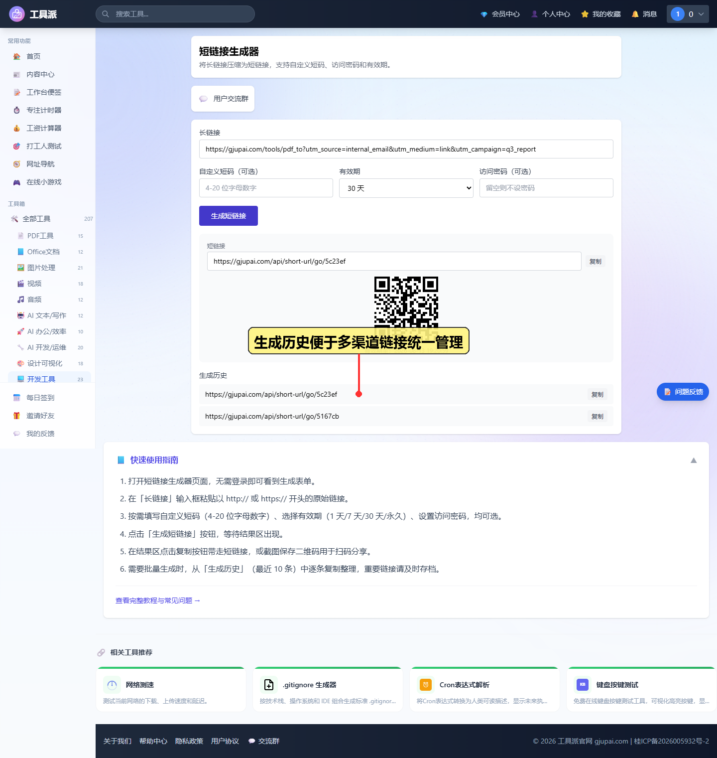Open 网址导航 compass icon
717x758 pixels.
[x=17, y=164]
